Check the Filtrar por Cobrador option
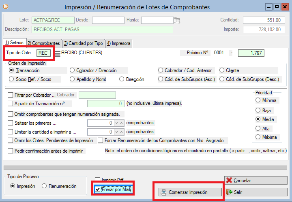Image resolution: width=292 pixels, height=202 pixels. (11, 95)
